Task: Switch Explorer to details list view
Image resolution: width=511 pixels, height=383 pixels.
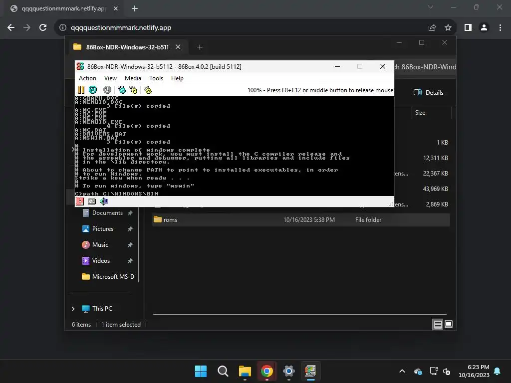Action: pos(438,324)
